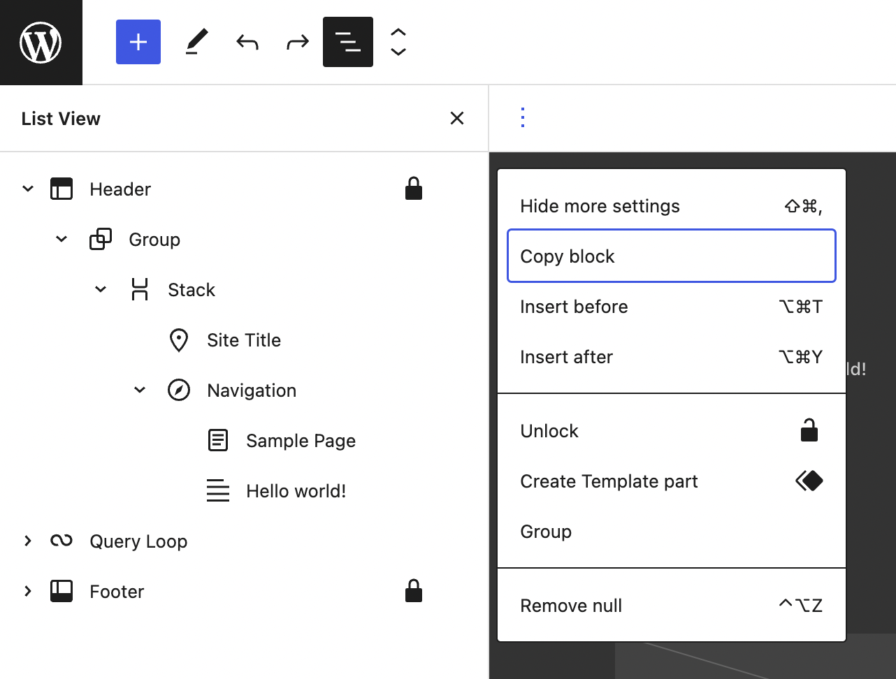This screenshot has height=679, width=896.
Task: Close the List View panel
Action: [x=457, y=118]
